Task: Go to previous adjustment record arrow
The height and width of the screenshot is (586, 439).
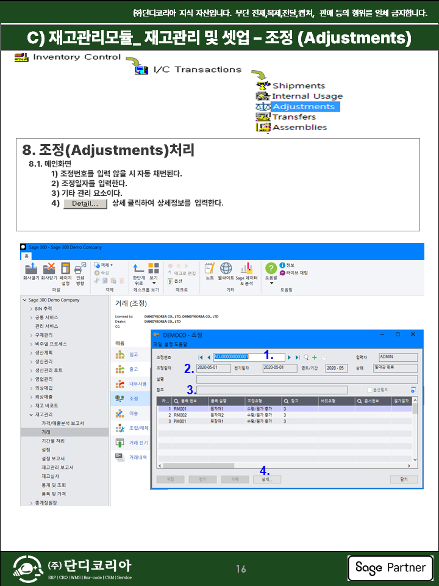Action: click(209, 357)
